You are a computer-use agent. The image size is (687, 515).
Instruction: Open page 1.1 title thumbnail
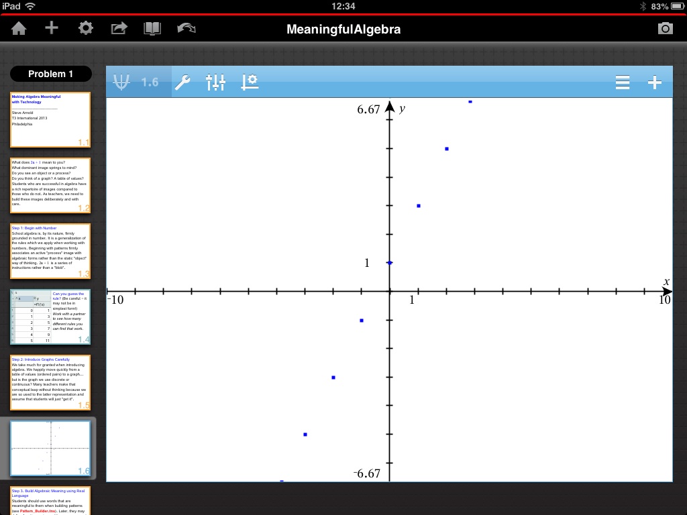pos(50,119)
